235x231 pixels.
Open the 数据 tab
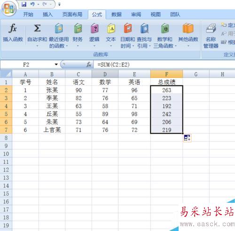coord(117,15)
